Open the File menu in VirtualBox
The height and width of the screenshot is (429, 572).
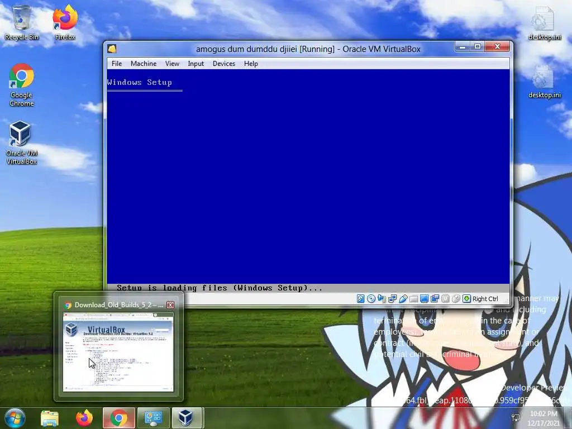click(x=117, y=64)
